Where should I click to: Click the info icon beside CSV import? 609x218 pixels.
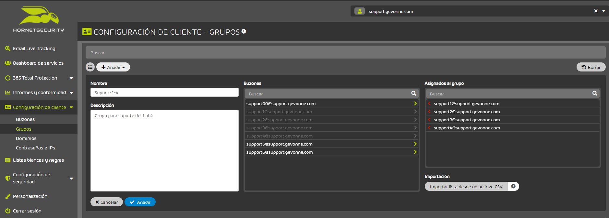coord(513,186)
